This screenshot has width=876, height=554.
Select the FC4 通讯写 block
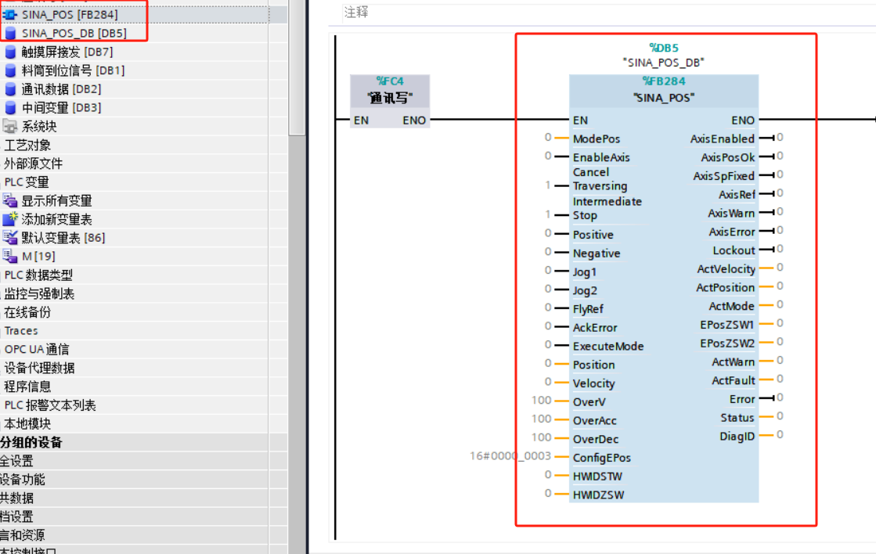pos(390,101)
